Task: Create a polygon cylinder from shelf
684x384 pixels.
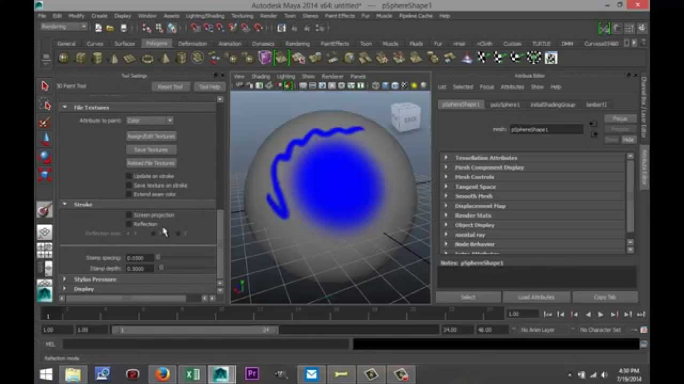Action: (97, 58)
